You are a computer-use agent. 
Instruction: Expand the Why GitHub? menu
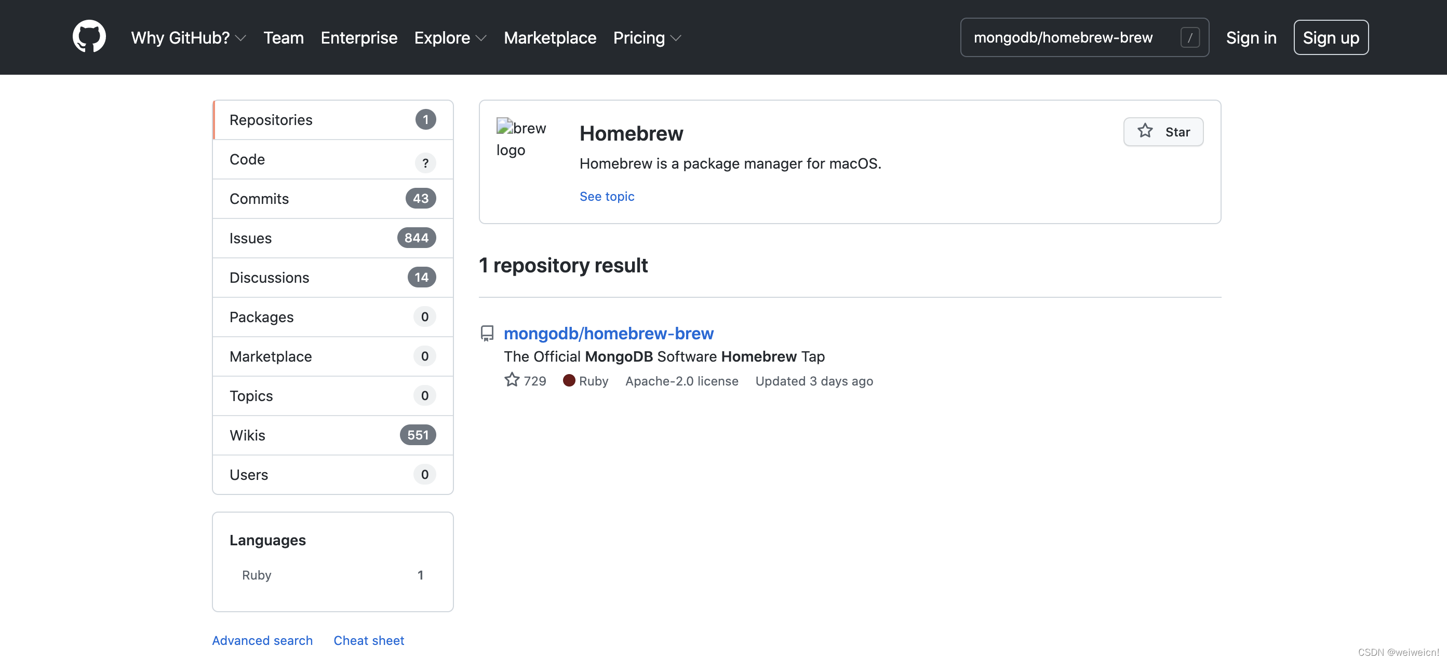click(189, 37)
